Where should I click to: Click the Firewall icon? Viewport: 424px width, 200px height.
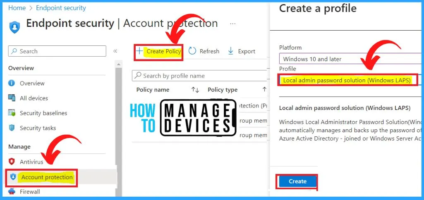coord(12,192)
